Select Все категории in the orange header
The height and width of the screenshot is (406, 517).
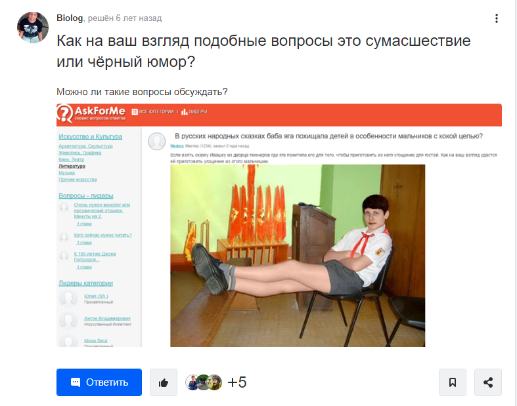click(152, 112)
